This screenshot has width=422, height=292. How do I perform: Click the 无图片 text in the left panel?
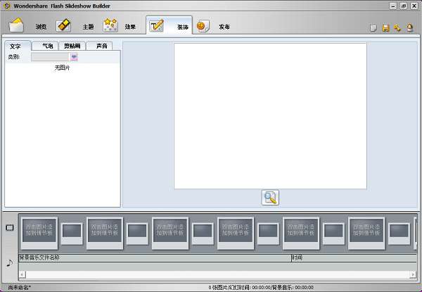62,68
